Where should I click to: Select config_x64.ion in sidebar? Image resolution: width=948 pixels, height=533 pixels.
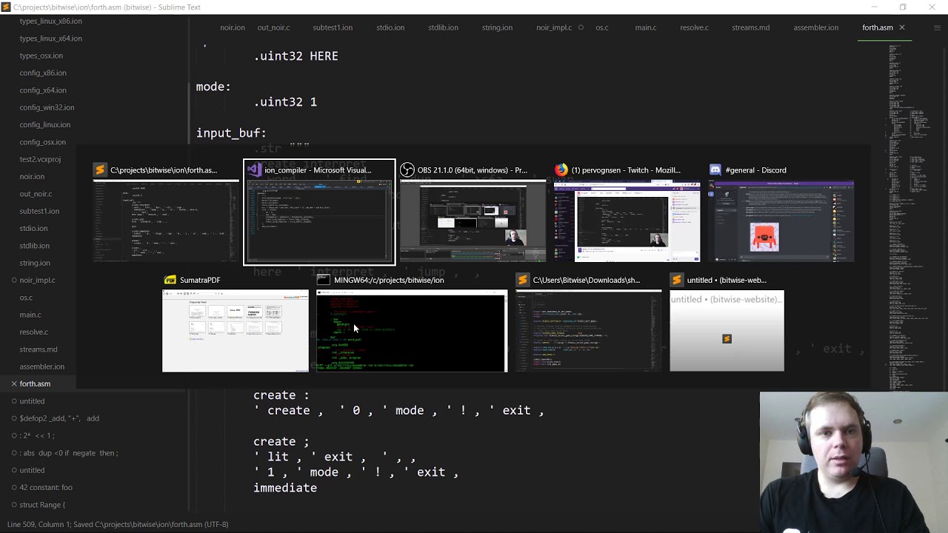pos(43,90)
